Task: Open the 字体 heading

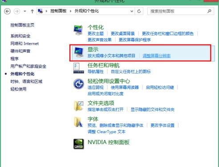Action: (x=93, y=119)
